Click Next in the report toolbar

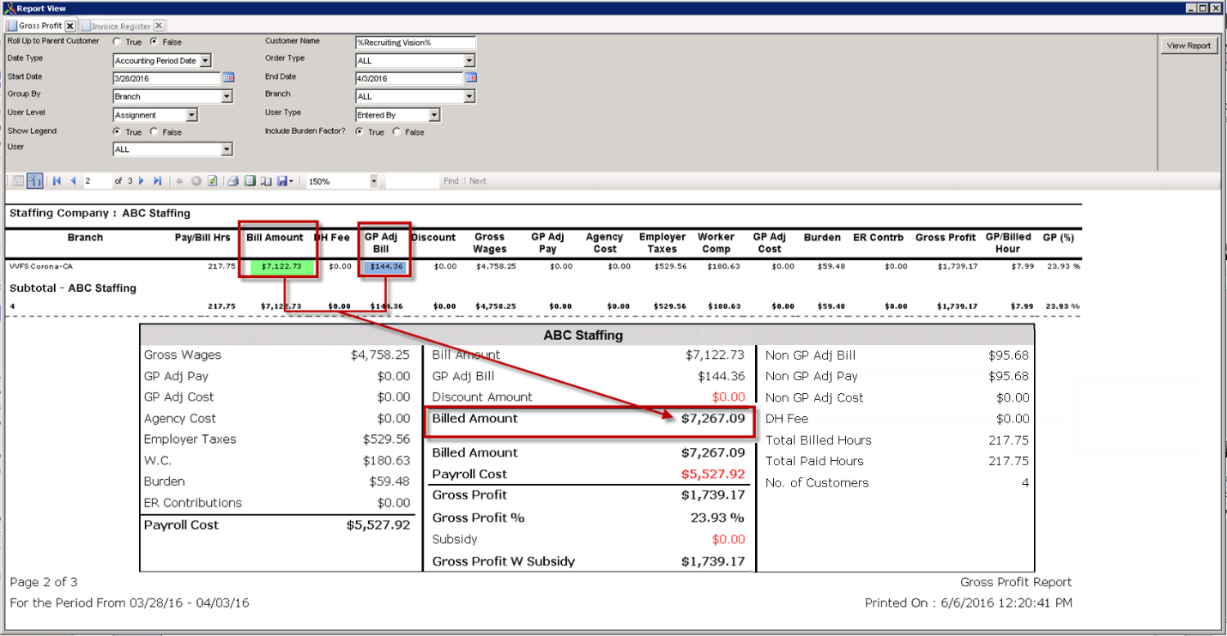tap(478, 181)
